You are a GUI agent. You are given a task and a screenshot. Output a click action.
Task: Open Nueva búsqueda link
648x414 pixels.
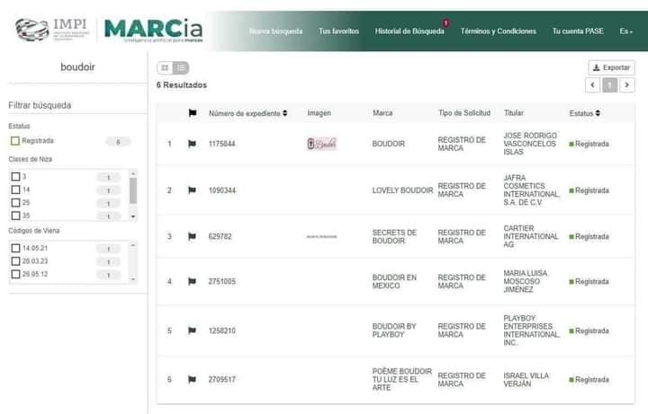[275, 31]
